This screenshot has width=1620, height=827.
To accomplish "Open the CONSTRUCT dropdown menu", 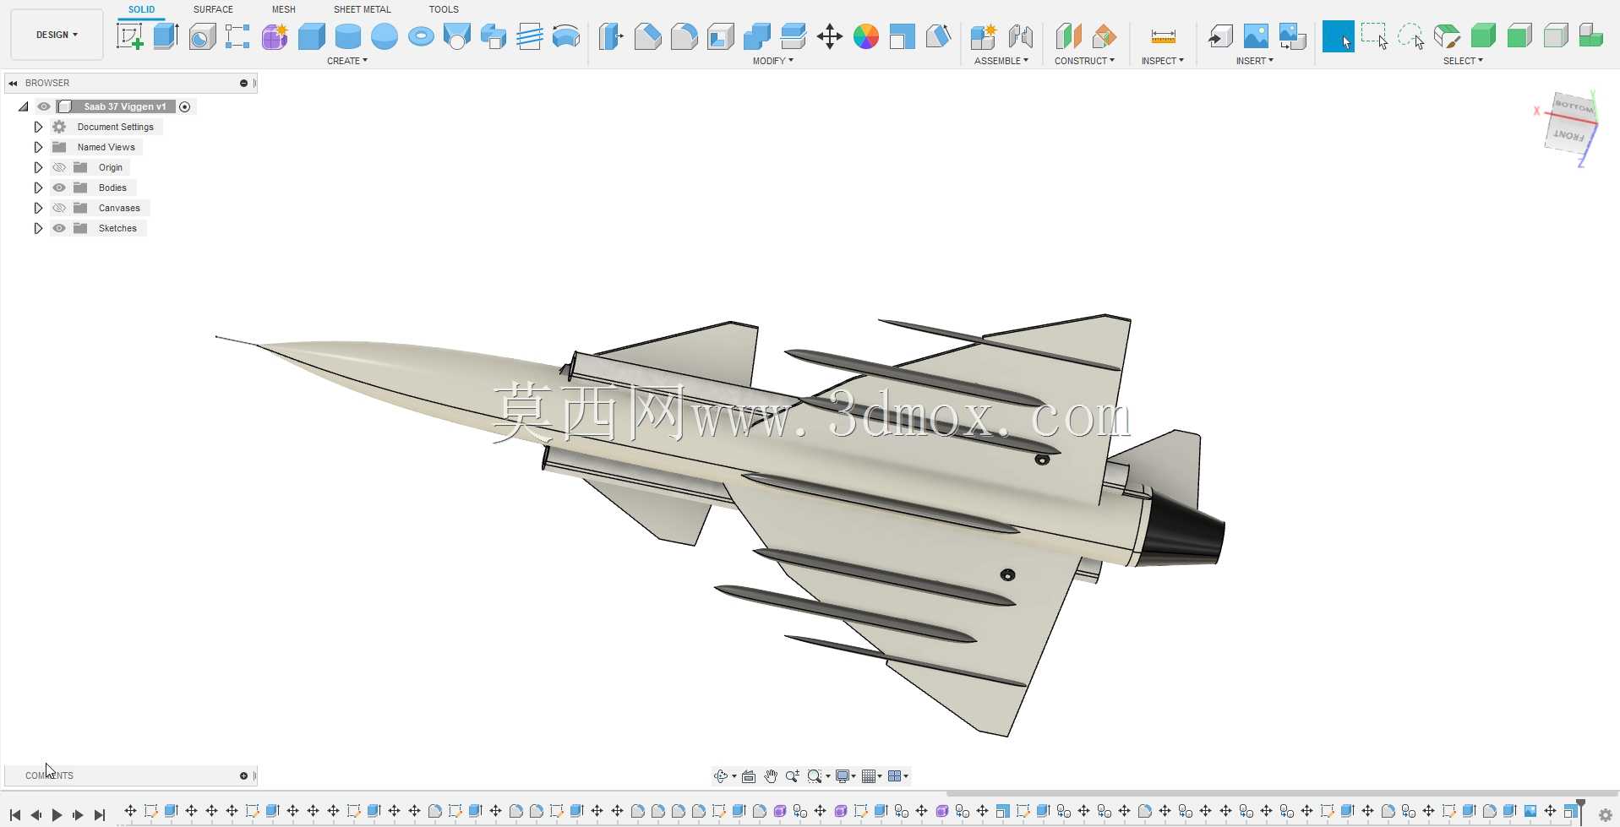I will tap(1084, 61).
